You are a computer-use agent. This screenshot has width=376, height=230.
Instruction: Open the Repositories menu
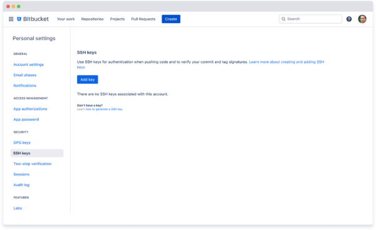[x=92, y=19]
